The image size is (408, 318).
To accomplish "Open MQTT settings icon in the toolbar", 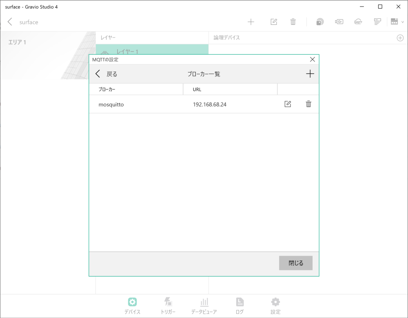I will [358, 21].
